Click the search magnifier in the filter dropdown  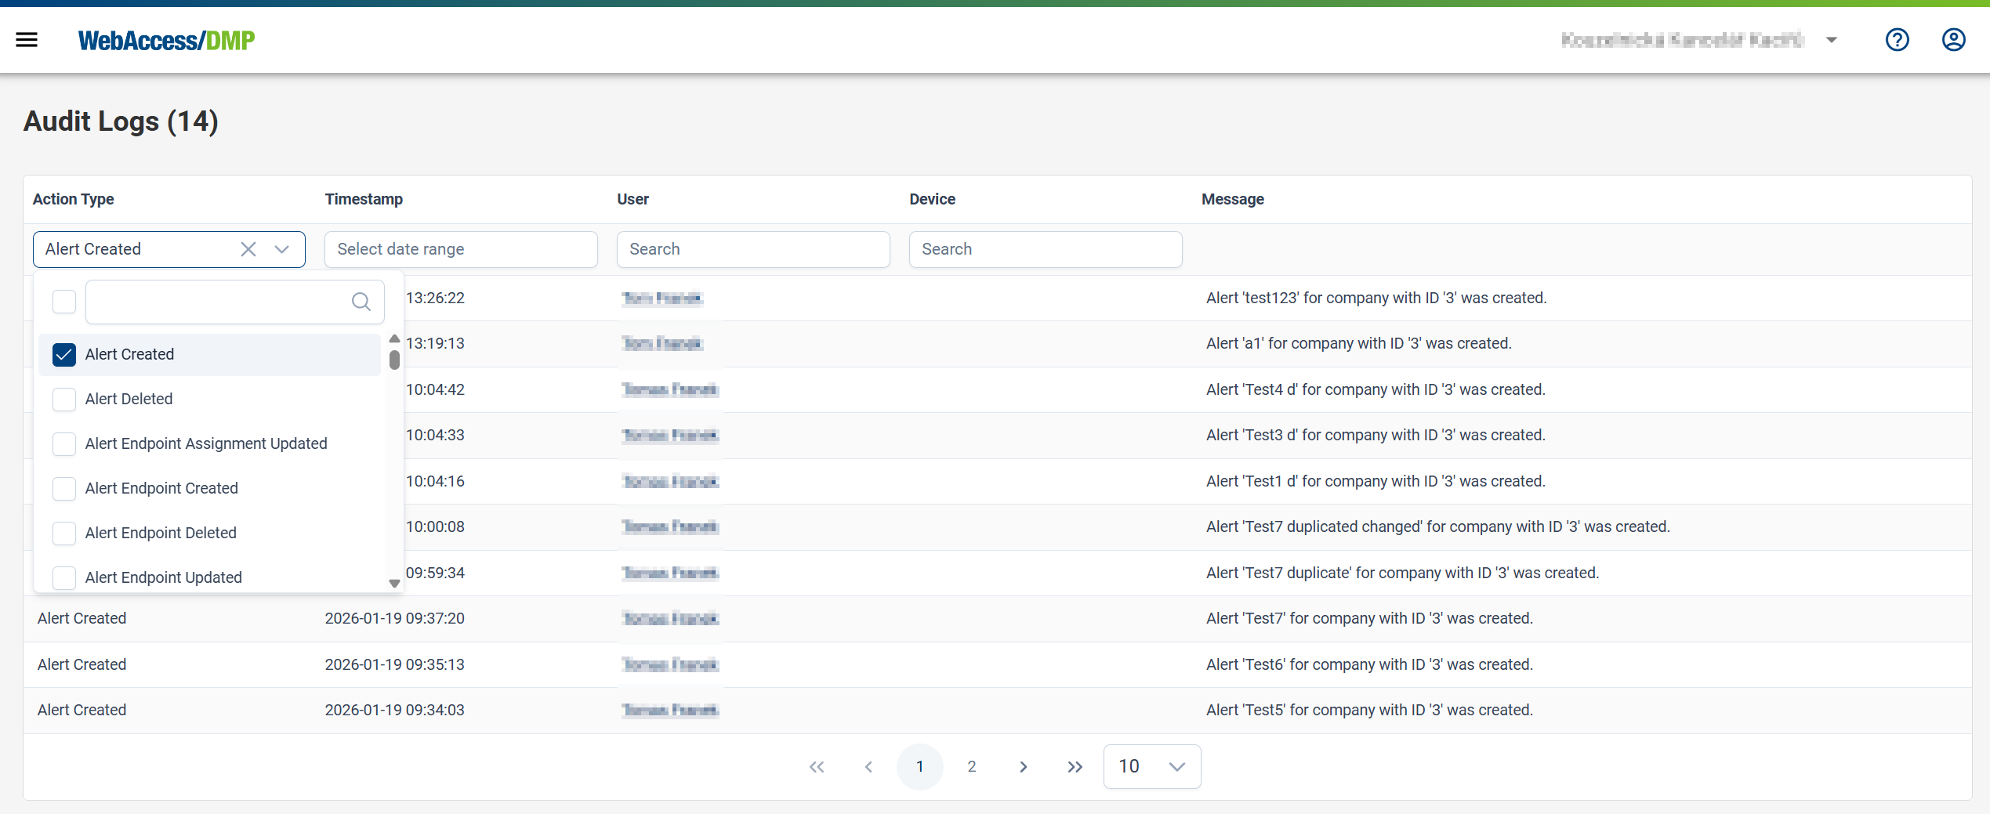[x=361, y=302]
